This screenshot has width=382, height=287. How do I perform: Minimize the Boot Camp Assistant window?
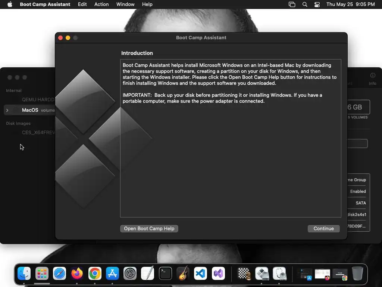point(68,38)
